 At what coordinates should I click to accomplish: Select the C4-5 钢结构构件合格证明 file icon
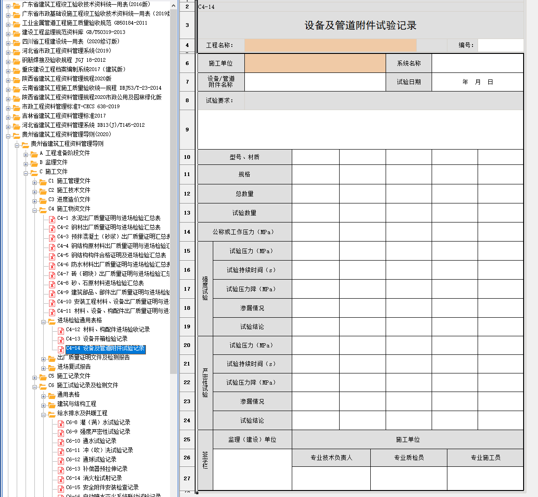click(x=52, y=256)
